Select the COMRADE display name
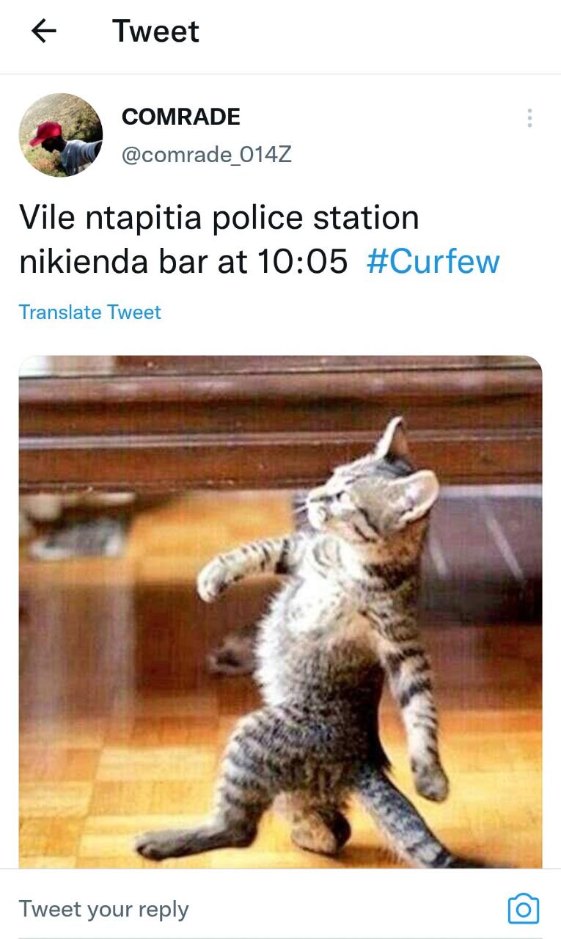The image size is (561, 939). tap(180, 117)
